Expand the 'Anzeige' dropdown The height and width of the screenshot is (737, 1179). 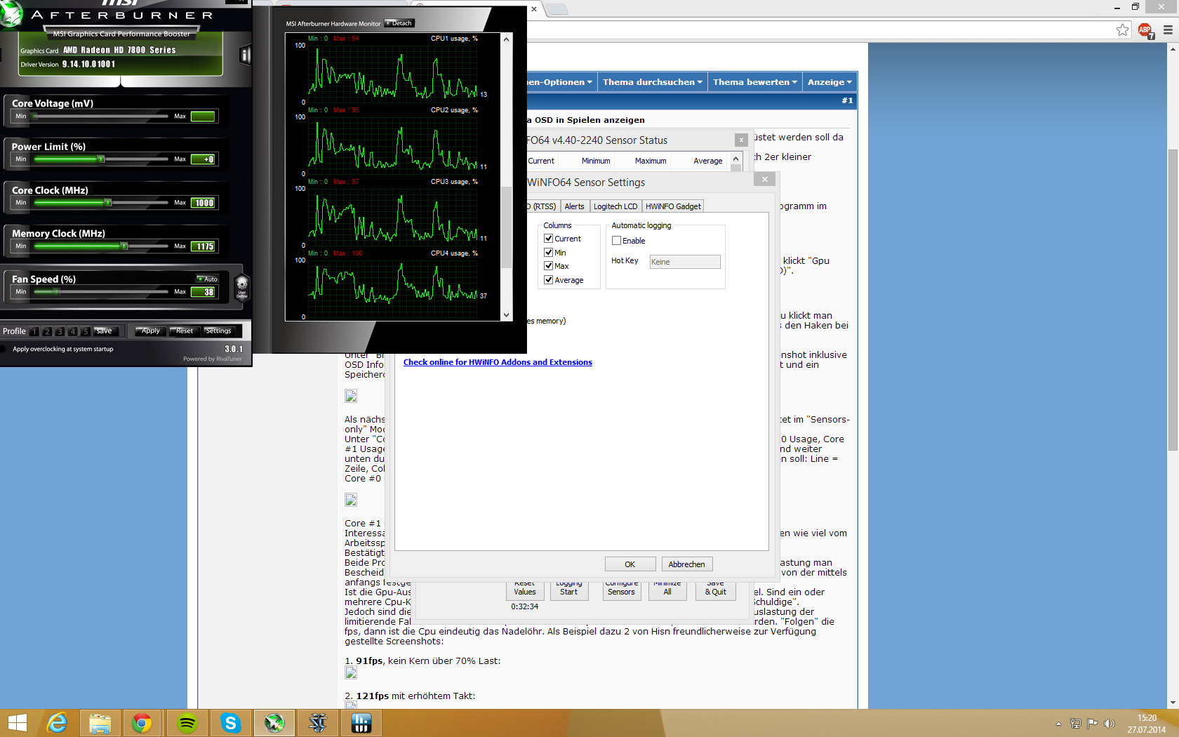pyautogui.click(x=830, y=82)
